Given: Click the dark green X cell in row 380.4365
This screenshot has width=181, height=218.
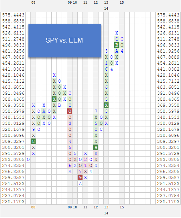Looking at the screenshot, I should coord(54,99).
